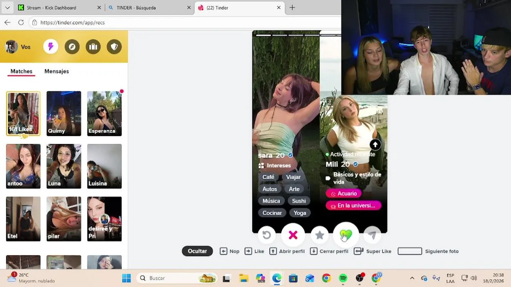Click the Windows taskbar Buscar search box
The image size is (511, 287).
coord(177,278)
